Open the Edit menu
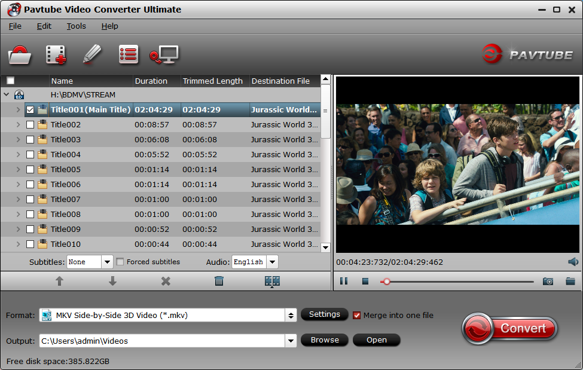 [x=44, y=26]
